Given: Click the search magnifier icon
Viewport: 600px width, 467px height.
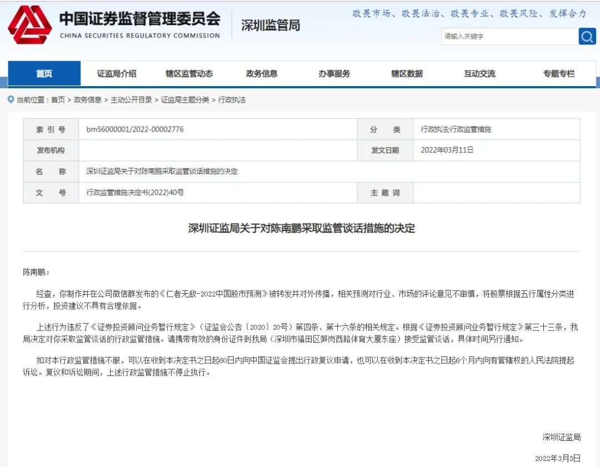Looking at the screenshot, I should coord(587,37).
